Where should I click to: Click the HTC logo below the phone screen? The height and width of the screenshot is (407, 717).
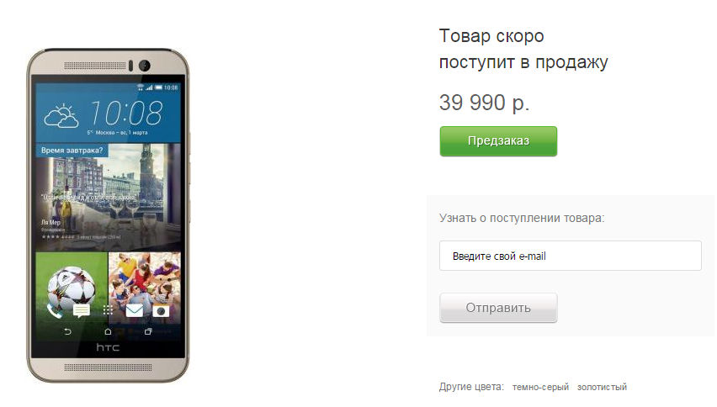click(108, 347)
